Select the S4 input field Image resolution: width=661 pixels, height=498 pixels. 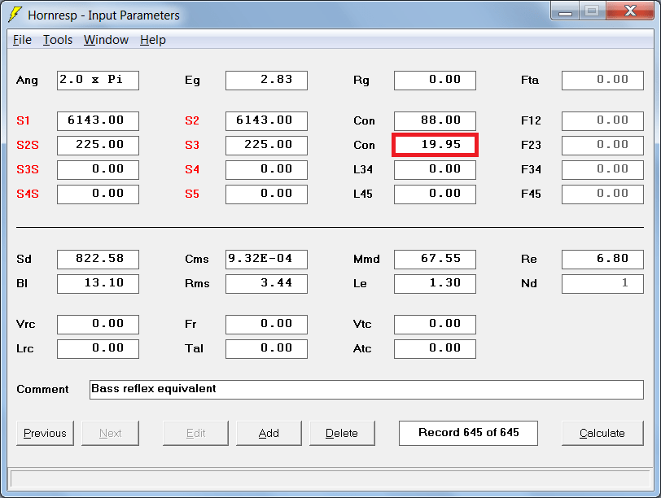click(x=266, y=170)
